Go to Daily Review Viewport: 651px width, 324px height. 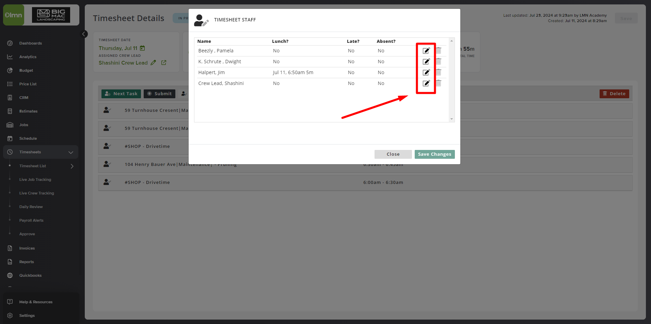(31, 207)
